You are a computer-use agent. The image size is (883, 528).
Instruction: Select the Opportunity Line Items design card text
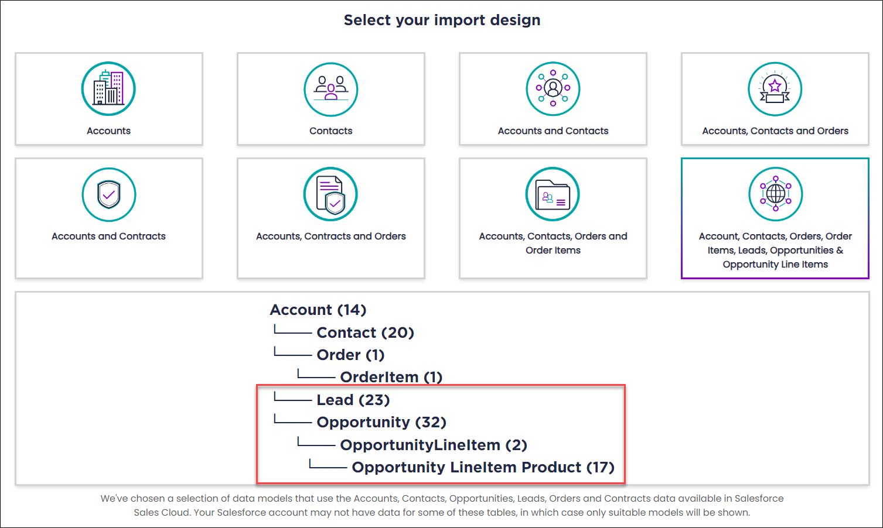(x=775, y=250)
